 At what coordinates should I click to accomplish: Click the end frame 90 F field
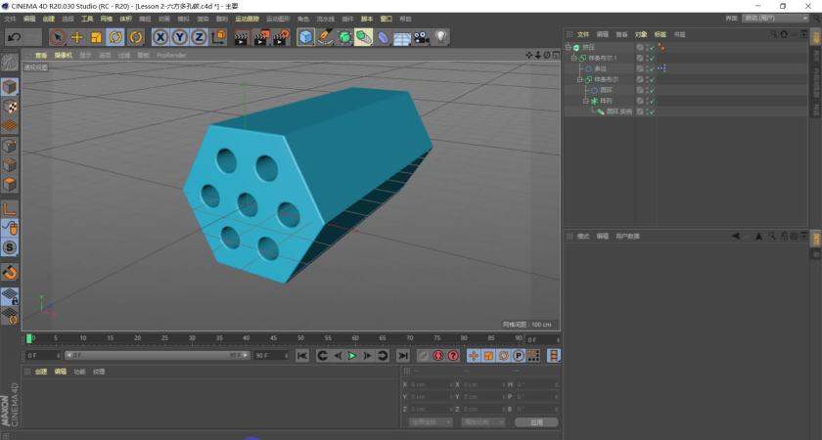click(271, 355)
